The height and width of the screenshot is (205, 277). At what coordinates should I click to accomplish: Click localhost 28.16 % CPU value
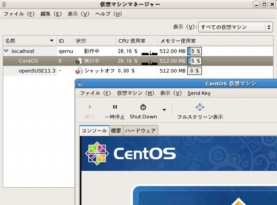[x=127, y=51]
